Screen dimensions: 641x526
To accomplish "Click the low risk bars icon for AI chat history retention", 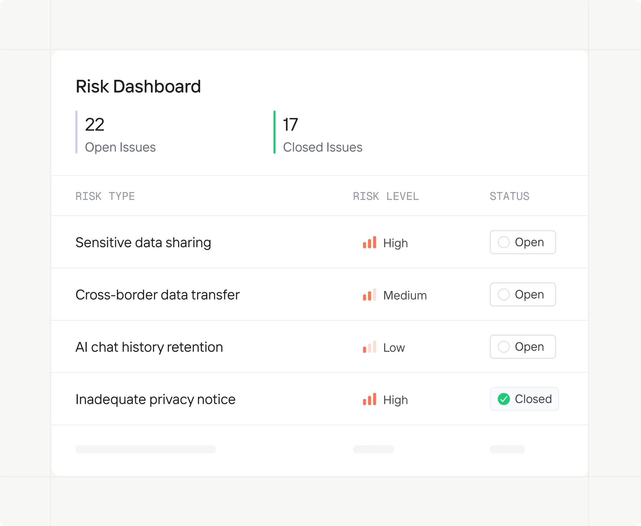I will (x=370, y=347).
